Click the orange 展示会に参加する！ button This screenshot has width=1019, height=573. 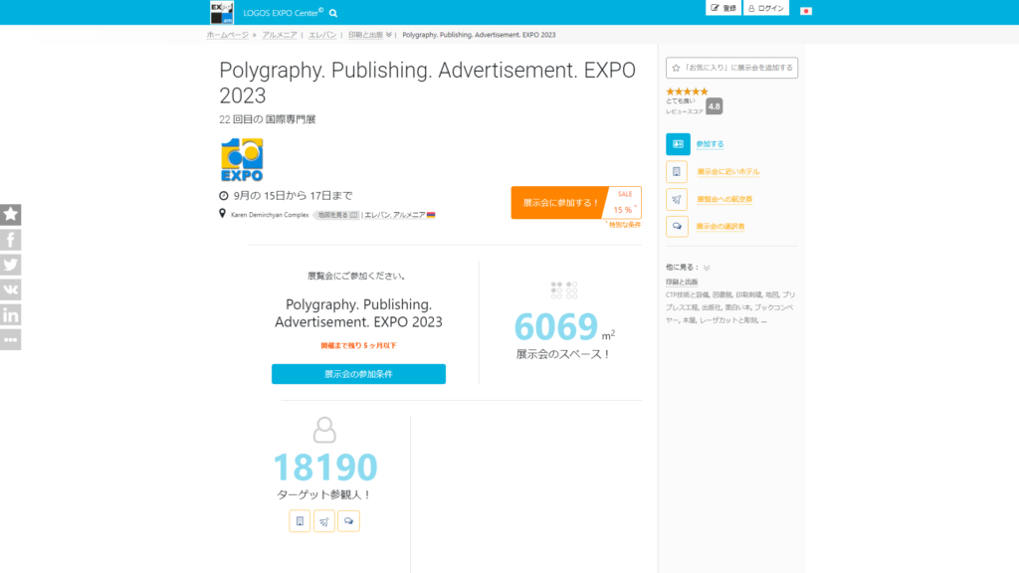click(559, 202)
